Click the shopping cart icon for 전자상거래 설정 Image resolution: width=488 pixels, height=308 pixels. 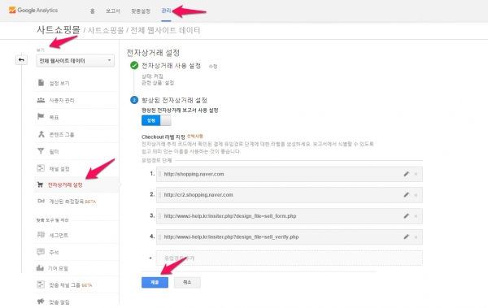pyautogui.click(x=40, y=184)
